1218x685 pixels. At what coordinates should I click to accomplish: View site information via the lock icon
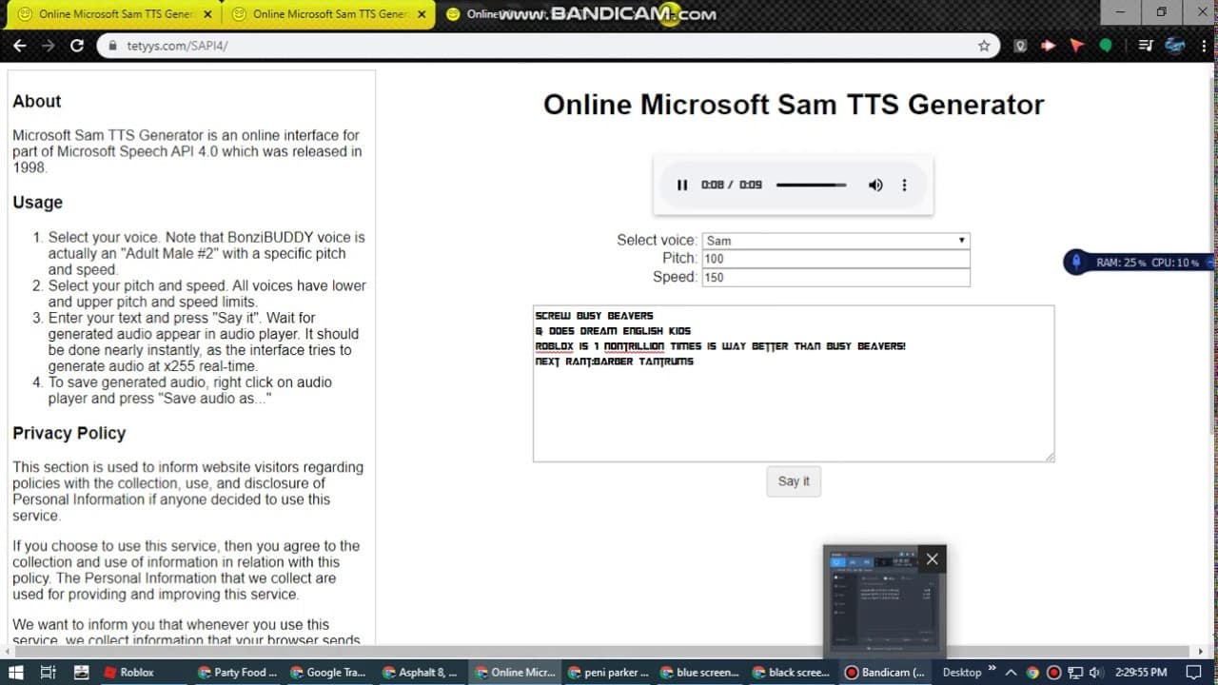[x=112, y=46]
